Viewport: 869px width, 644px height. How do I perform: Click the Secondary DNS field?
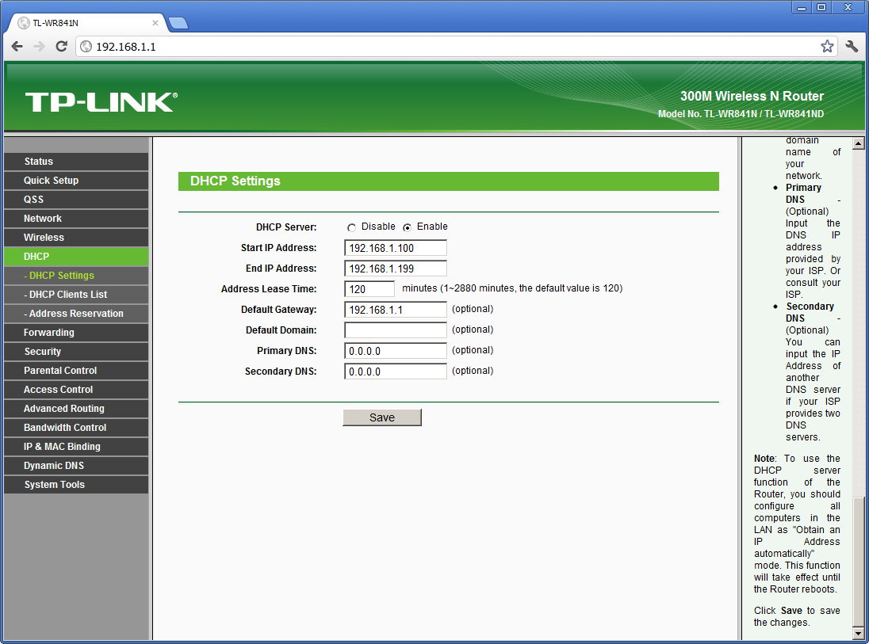click(395, 372)
